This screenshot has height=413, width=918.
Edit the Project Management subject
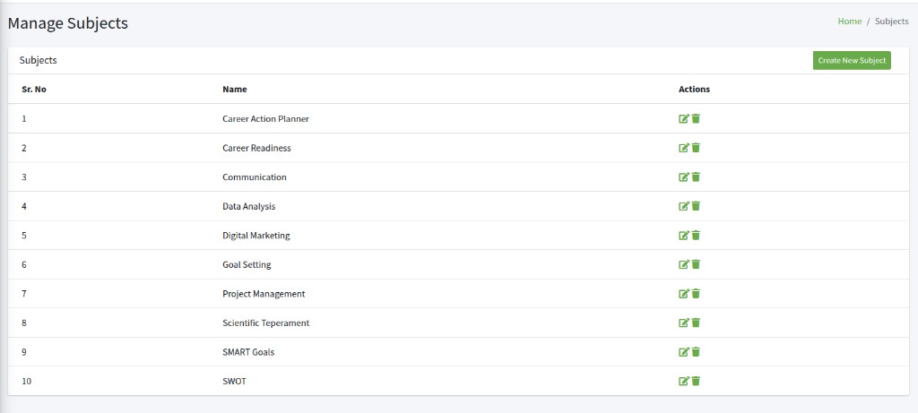(684, 294)
